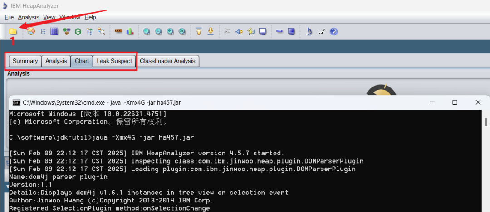This screenshot has height=212, width=490.
Task: Click the magnifier with up arrow icon
Action: click(170, 31)
